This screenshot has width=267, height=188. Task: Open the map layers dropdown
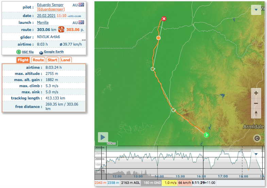(256, 10)
